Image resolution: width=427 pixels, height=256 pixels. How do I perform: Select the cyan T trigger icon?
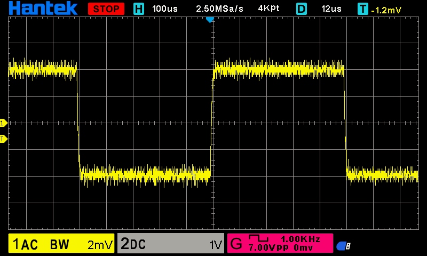pos(363,9)
